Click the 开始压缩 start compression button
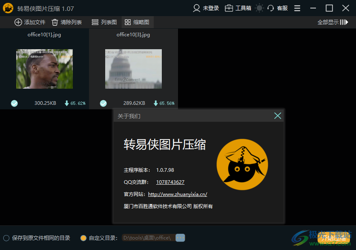The width and height of the screenshot is (356, 250). pyautogui.click(x=333, y=238)
